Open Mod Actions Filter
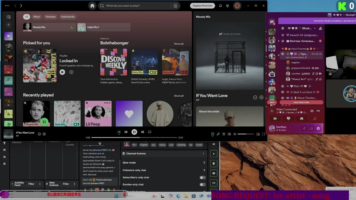356x200 pixels. pos(66,184)
